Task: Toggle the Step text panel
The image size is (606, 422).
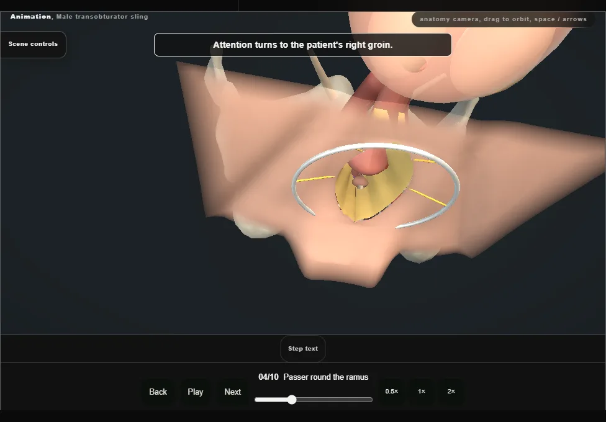Action: coord(303,349)
